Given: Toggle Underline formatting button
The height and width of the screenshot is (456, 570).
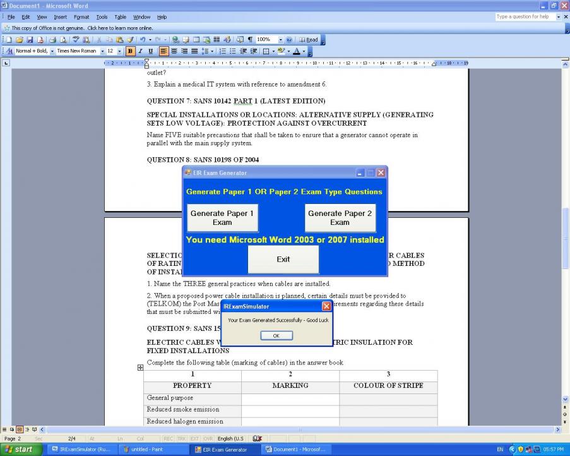Looking at the screenshot, I should pyautogui.click(x=150, y=51).
